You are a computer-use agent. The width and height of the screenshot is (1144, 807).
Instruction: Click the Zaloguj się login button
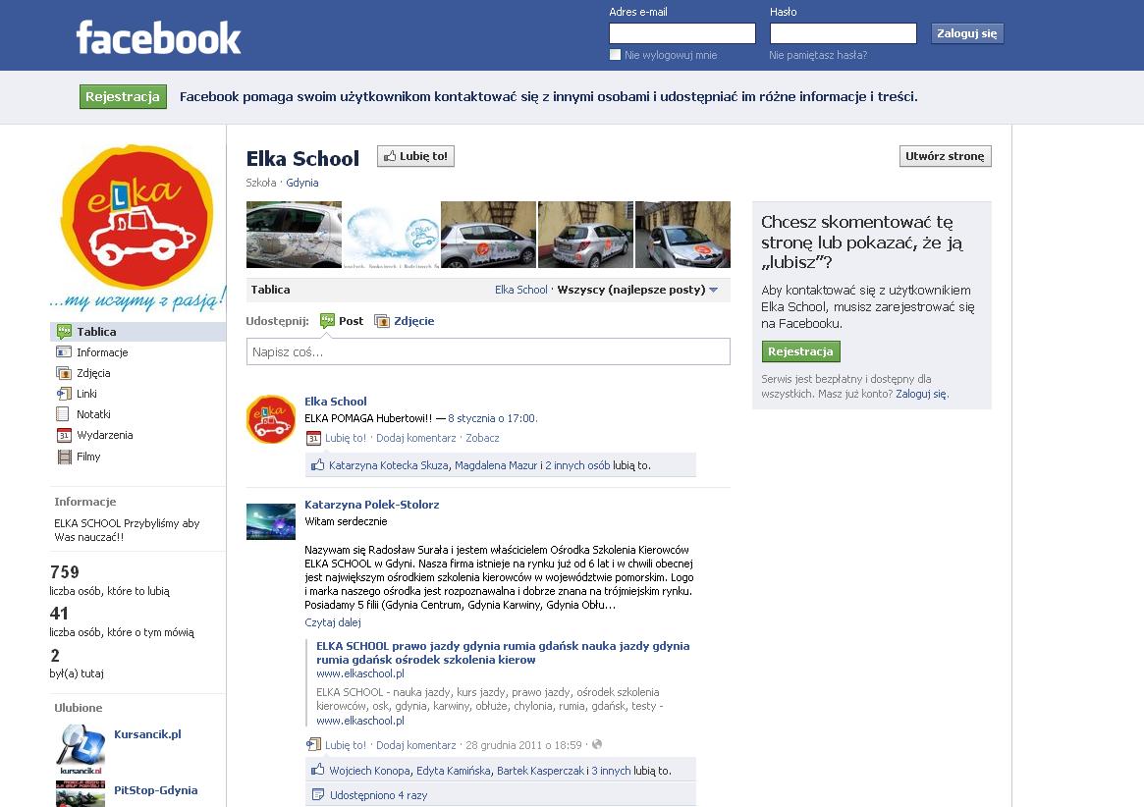[966, 33]
